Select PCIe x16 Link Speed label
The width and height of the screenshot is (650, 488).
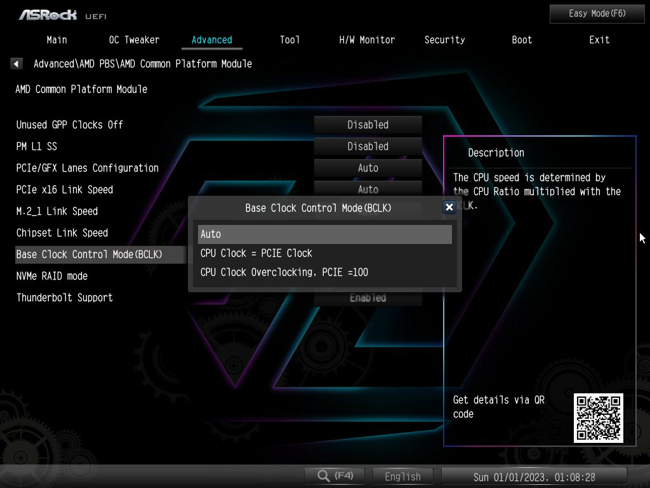coord(65,189)
